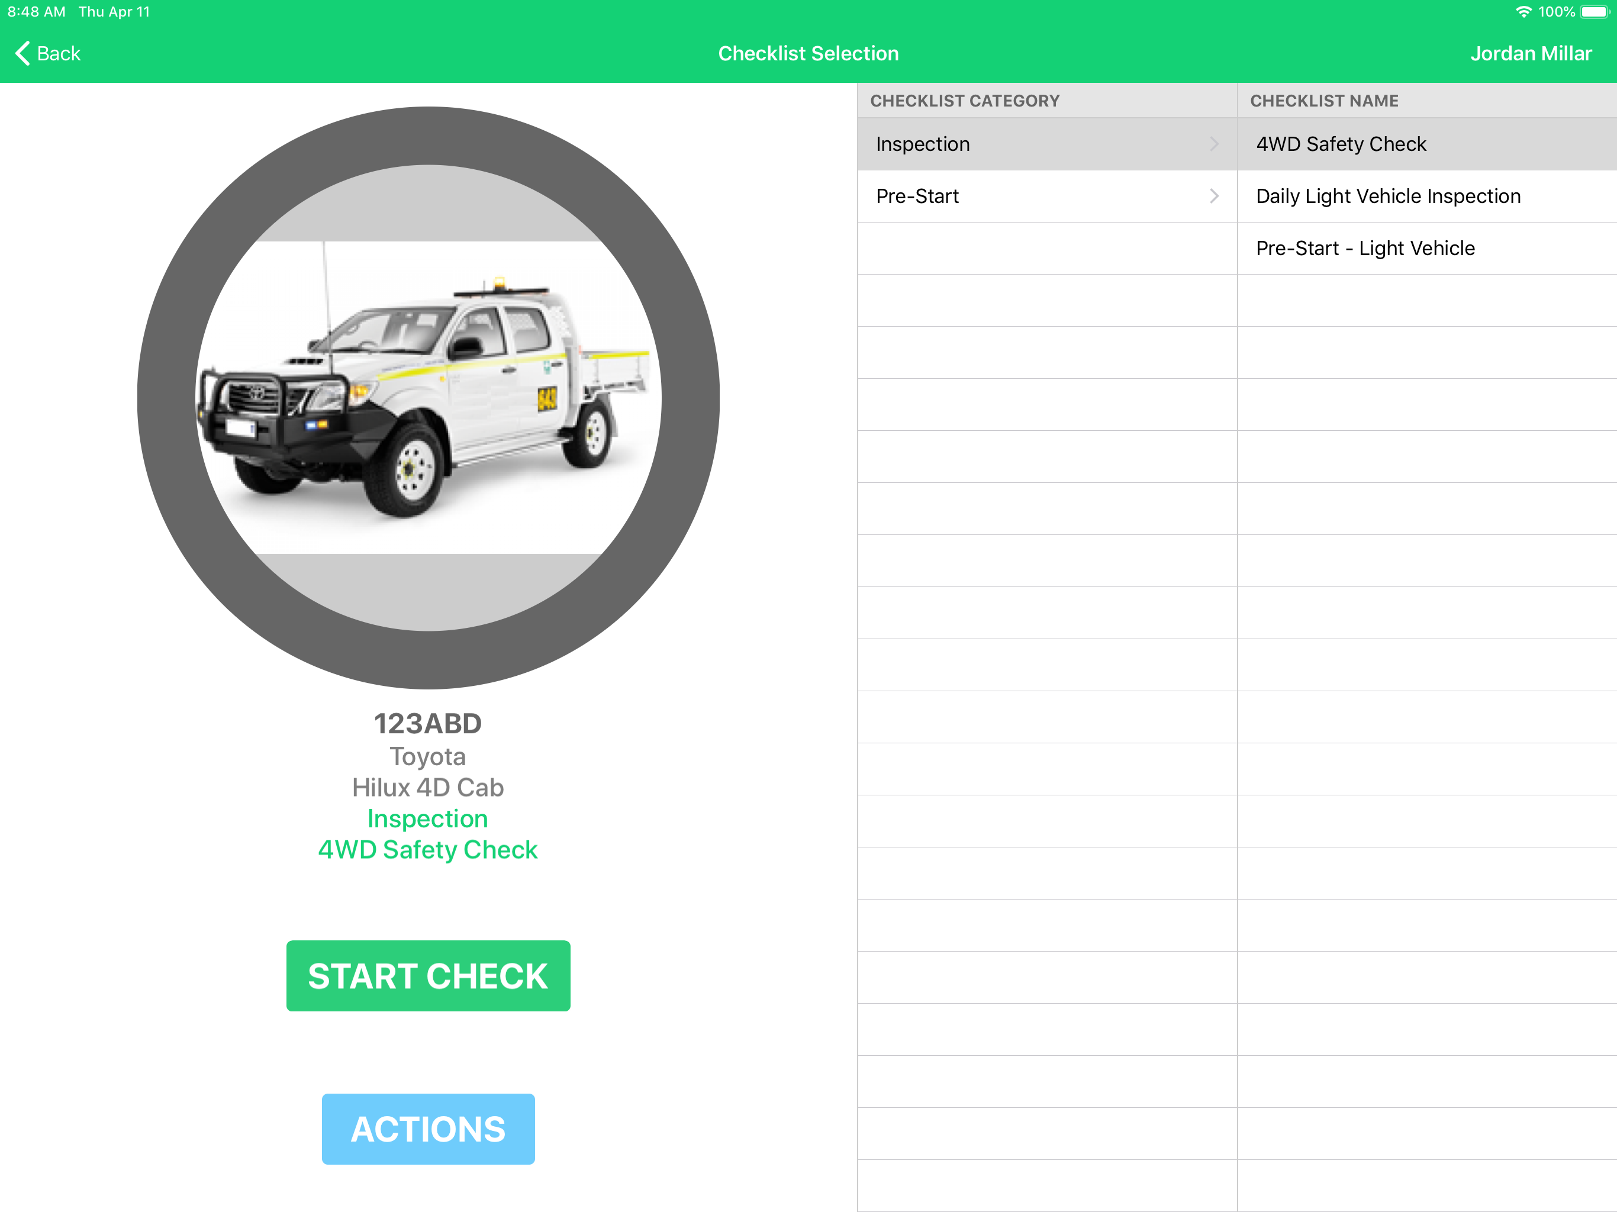Tap the Back chevron arrow icon

pyautogui.click(x=22, y=53)
